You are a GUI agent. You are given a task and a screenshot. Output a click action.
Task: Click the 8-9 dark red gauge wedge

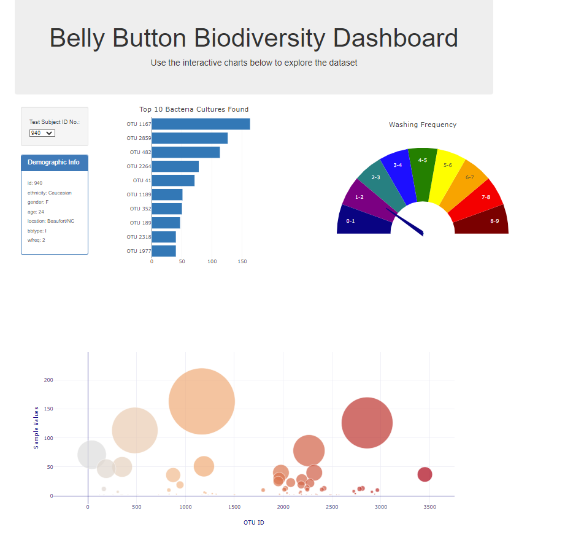494,220
